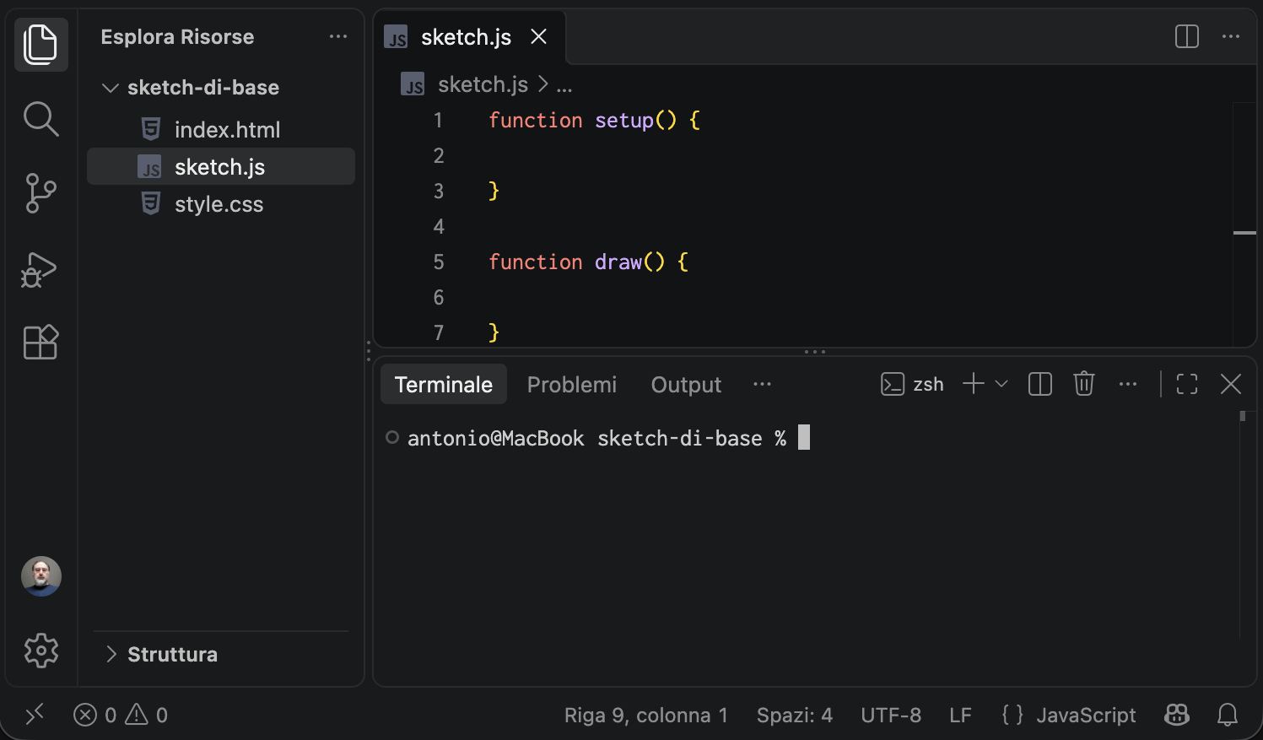
Task: Open remote window indicator in status bar
Action: [35, 715]
